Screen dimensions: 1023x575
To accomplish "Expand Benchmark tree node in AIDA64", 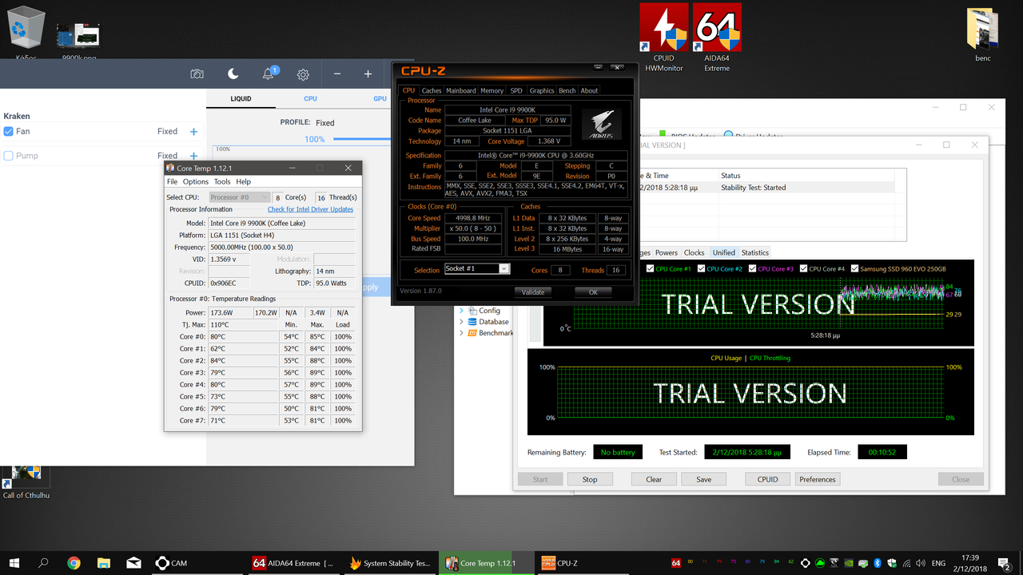I will coord(461,333).
